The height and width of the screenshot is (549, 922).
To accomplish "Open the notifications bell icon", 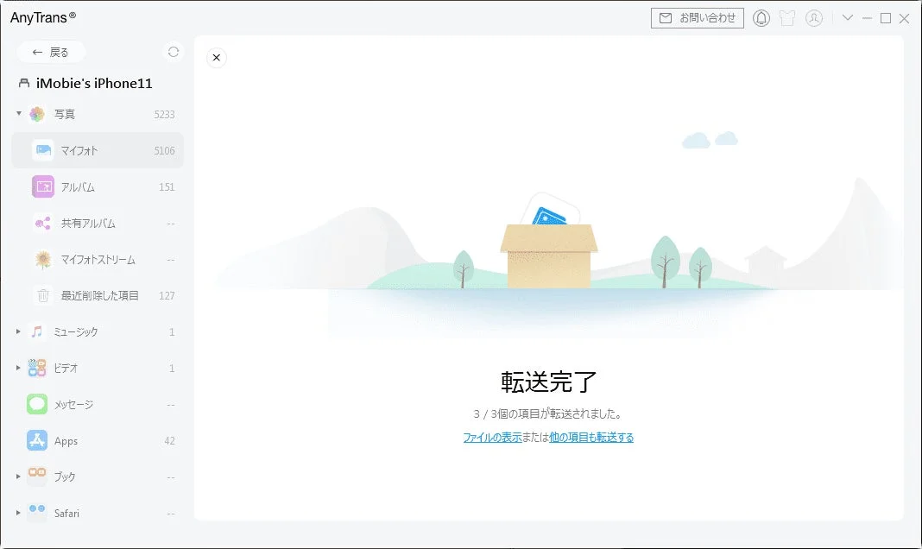I will click(x=761, y=17).
